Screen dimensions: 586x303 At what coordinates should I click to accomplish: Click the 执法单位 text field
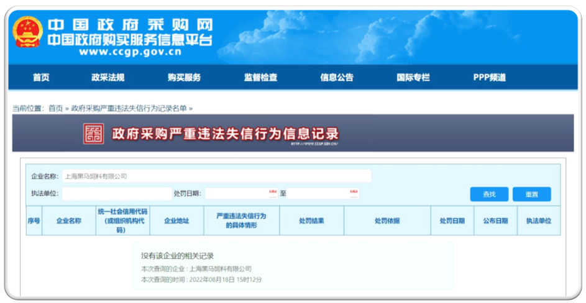coord(116,194)
